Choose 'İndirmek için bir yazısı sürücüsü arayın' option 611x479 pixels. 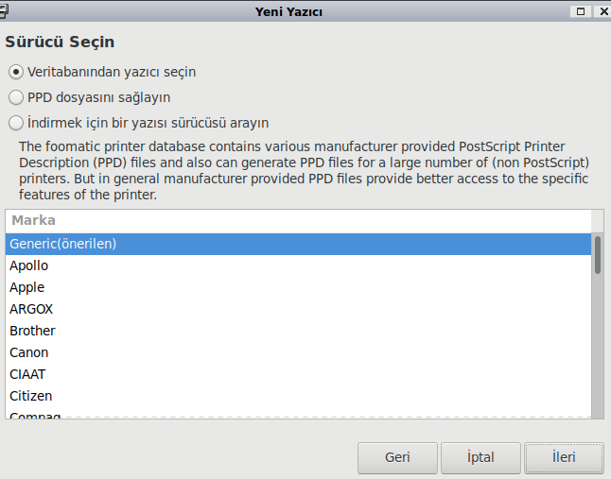point(15,122)
